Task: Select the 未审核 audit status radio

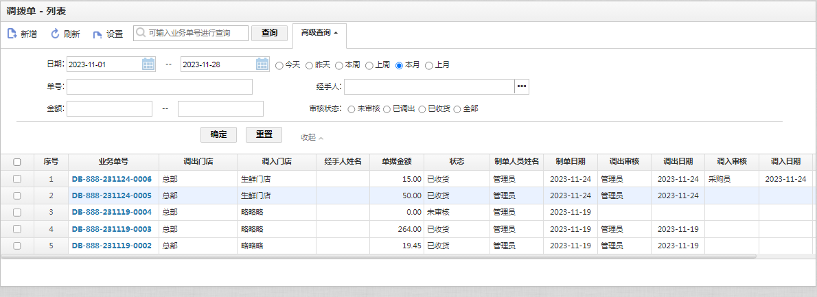Action: [352, 109]
